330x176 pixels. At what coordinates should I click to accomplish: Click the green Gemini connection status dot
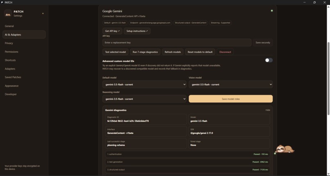pyautogui.click(x=272, y=11)
